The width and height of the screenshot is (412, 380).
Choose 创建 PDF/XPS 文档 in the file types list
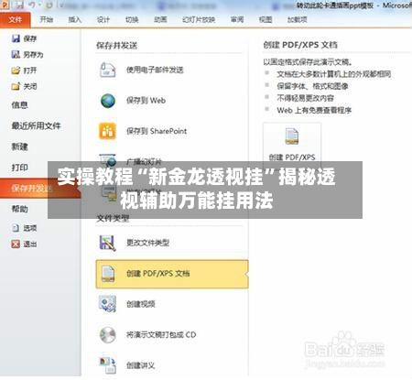172,274
